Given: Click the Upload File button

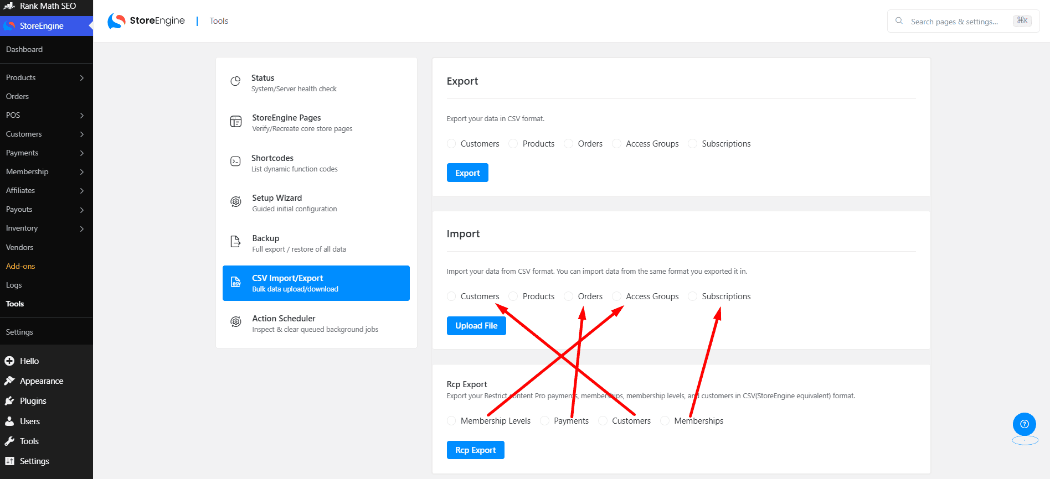Looking at the screenshot, I should [476, 326].
